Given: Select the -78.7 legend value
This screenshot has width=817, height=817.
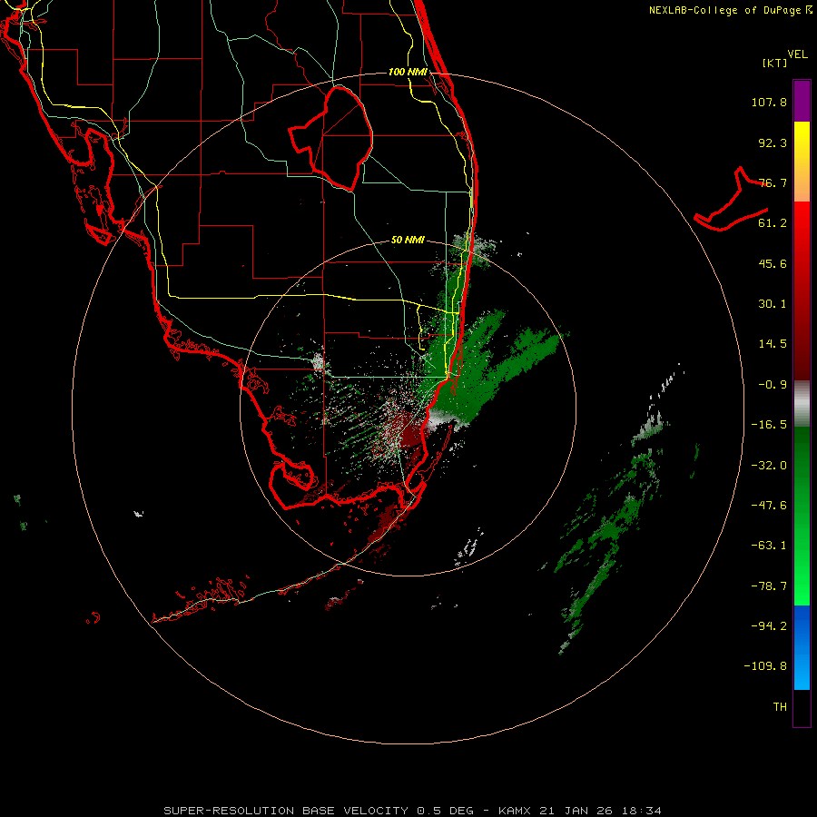Looking at the screenshot, I should (769, 586).
